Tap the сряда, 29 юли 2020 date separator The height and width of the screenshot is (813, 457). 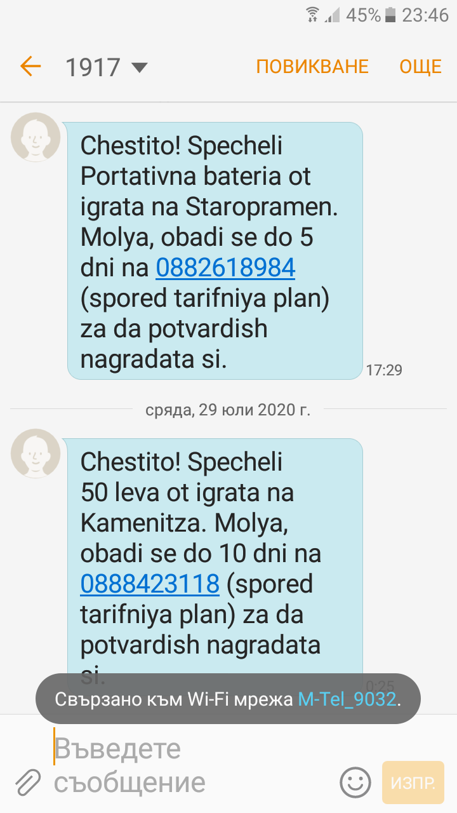coord(228,410)
